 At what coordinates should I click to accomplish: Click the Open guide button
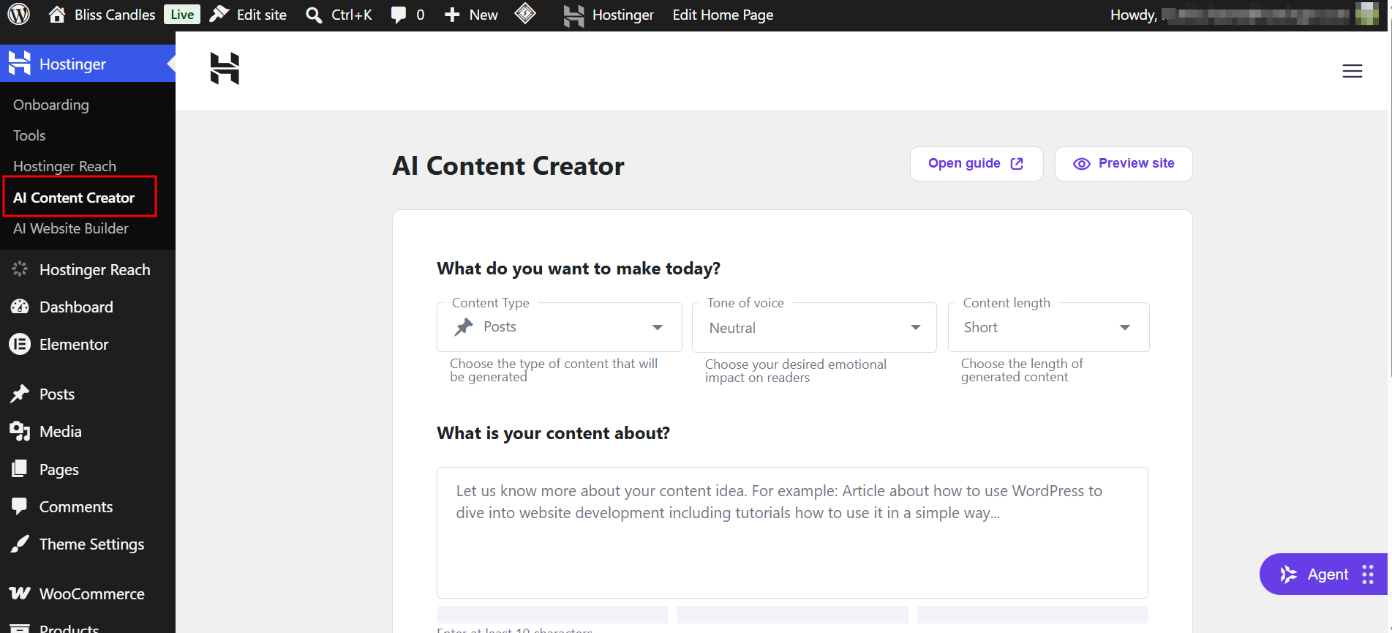977,164
